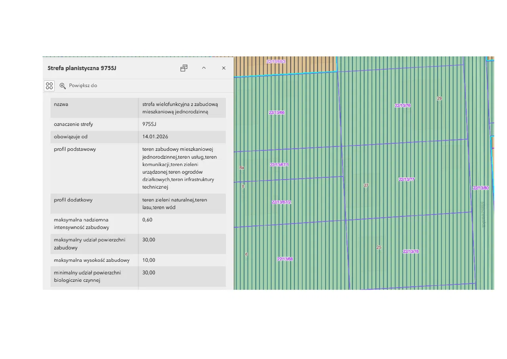Click parcel label 22/13/67/2
This screenshot has width=507, height=359.
281,202
